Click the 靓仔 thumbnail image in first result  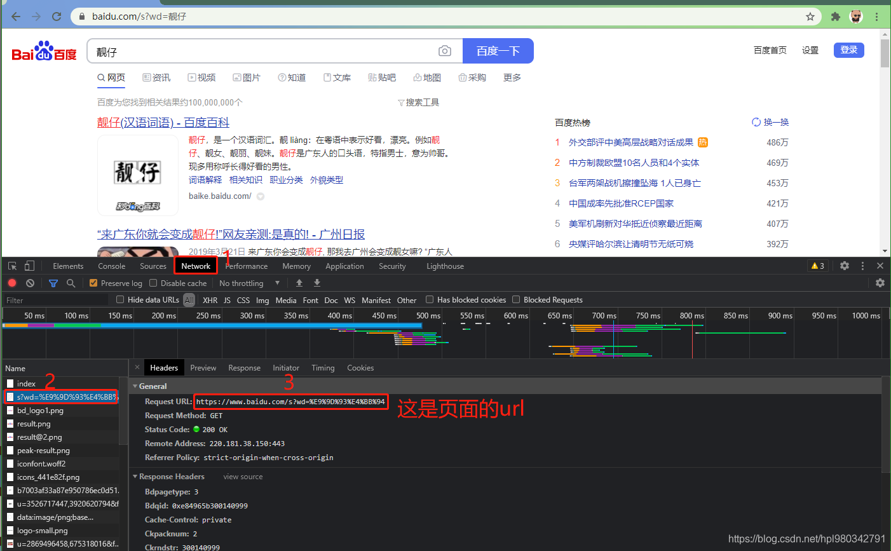(x=138, y=175)
